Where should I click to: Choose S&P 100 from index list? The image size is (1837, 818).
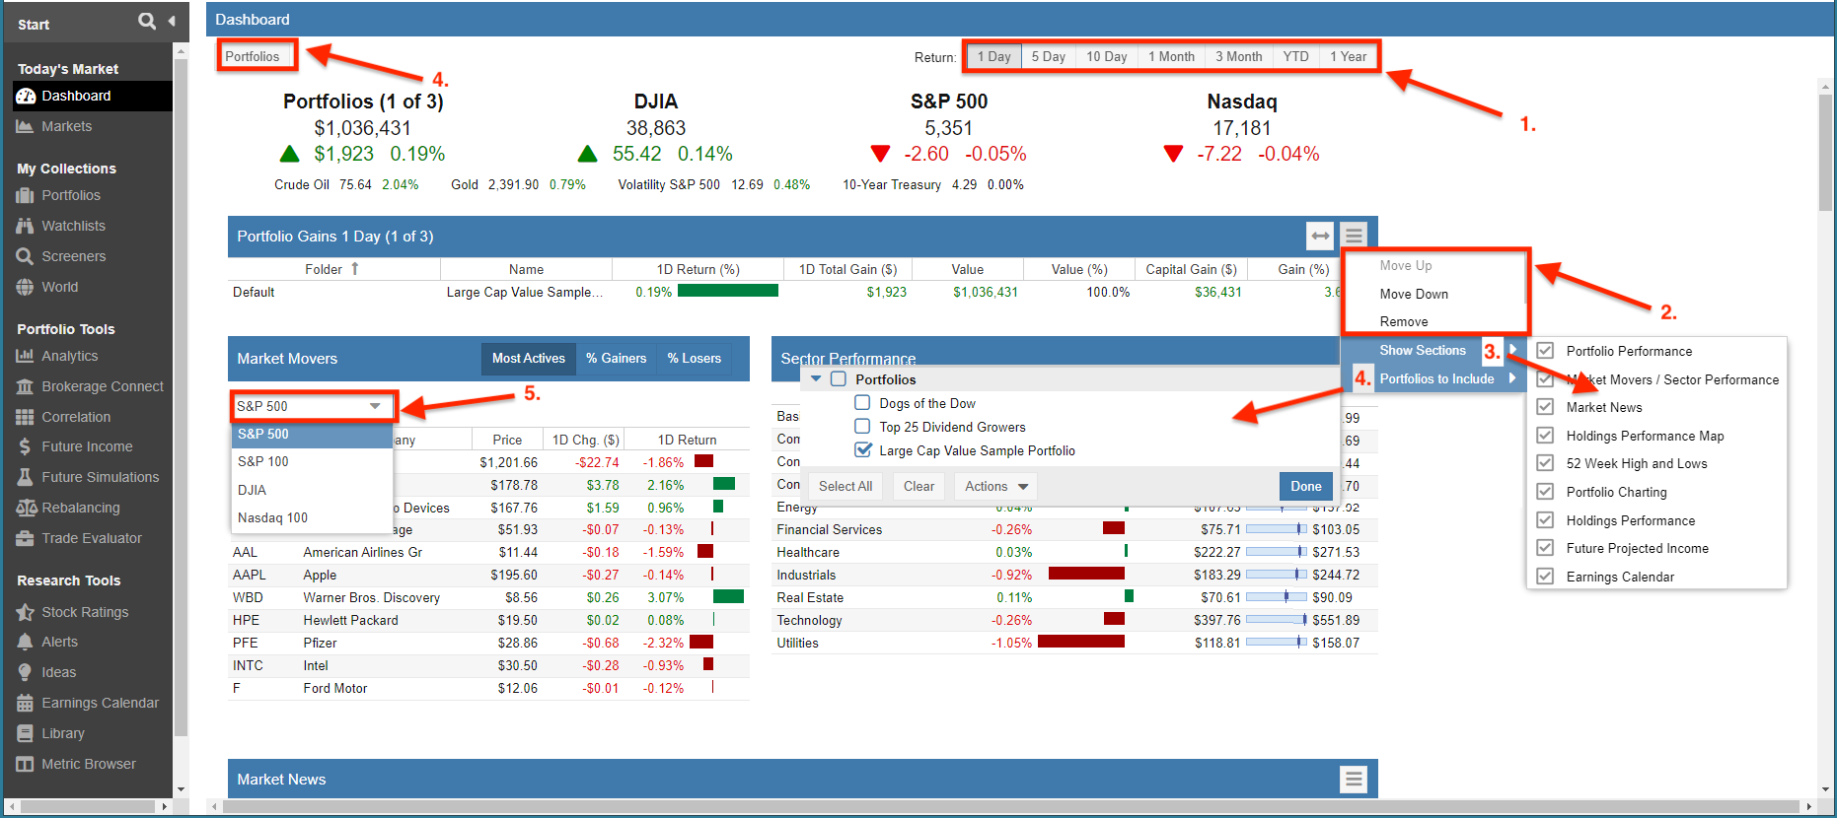click(312, 461)
